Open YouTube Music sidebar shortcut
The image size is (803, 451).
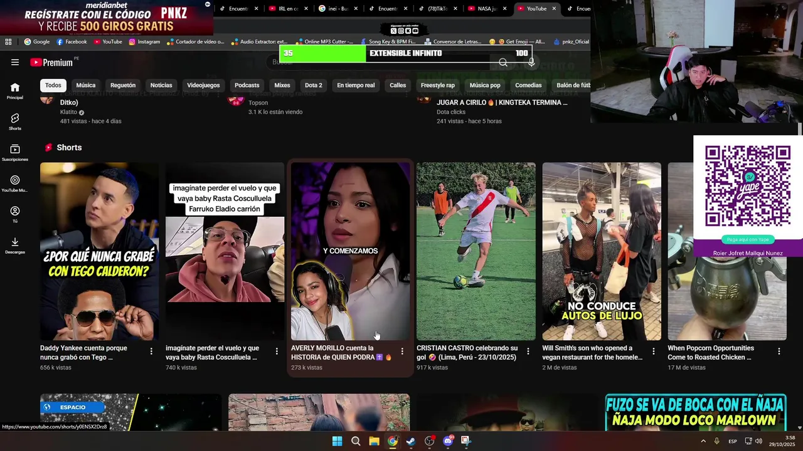pos(15,184)
